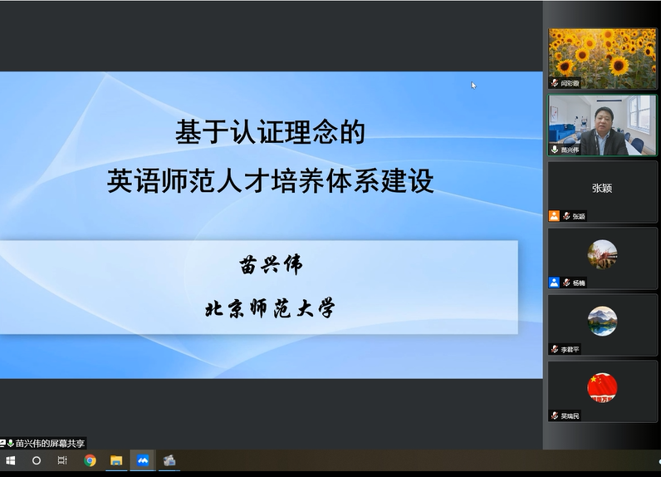Click 吴瑞民's red flag avatar
Image resolution: width=661 pixels, height=477 pixels.
(x=602, y=387)
